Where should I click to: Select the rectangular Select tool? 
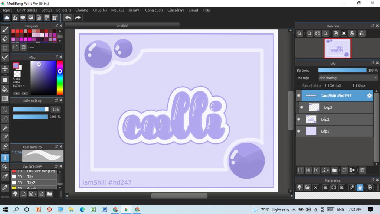coord(5,110)
